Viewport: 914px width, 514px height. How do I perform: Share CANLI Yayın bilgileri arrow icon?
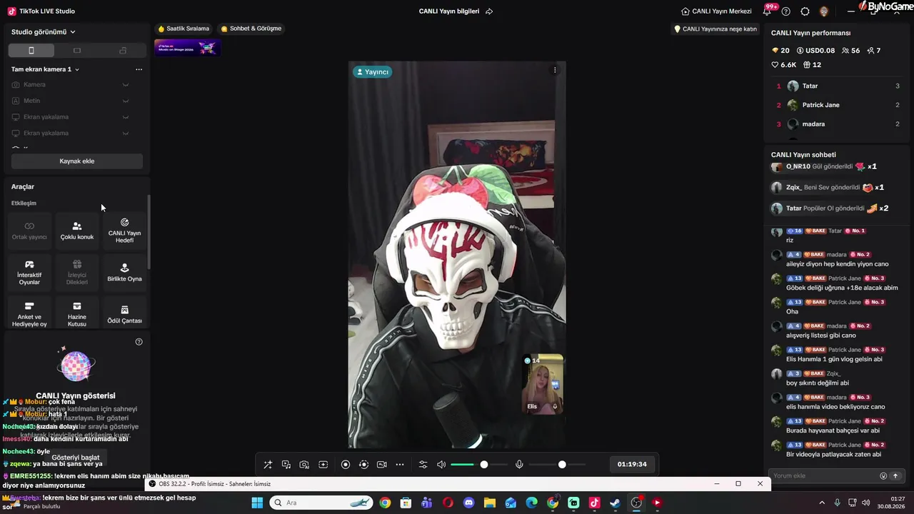489,11
